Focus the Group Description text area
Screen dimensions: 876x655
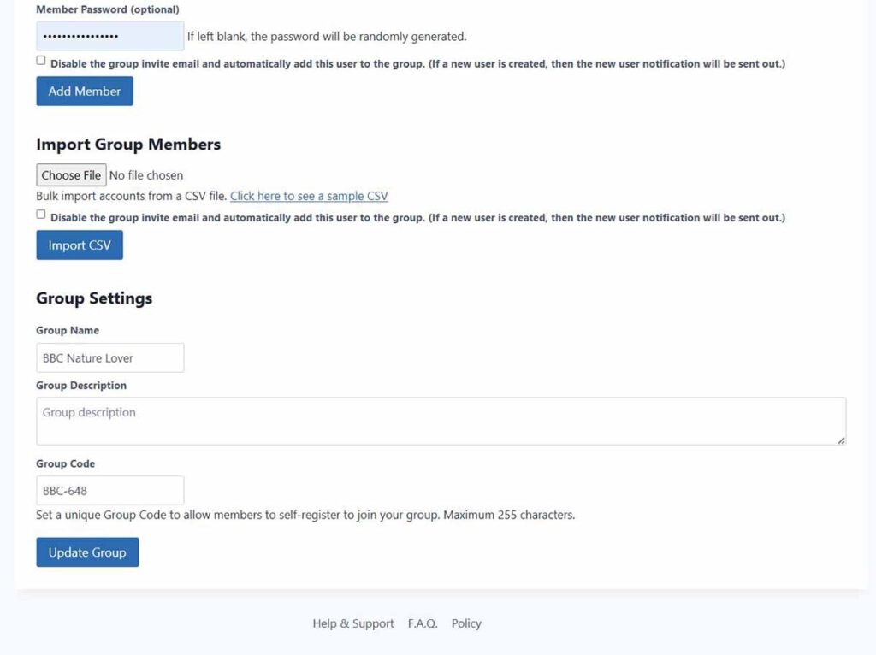click(441, 421)
